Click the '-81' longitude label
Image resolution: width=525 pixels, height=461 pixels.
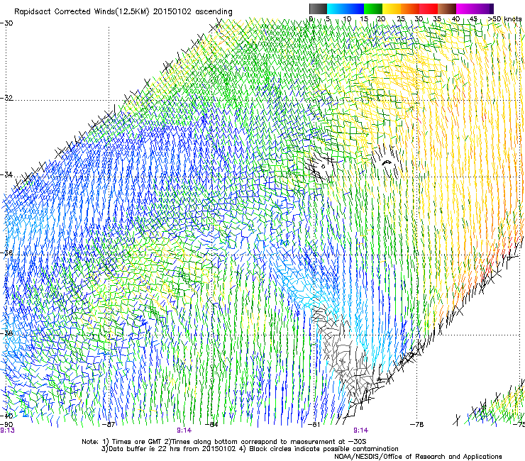(x=314, y=425)
